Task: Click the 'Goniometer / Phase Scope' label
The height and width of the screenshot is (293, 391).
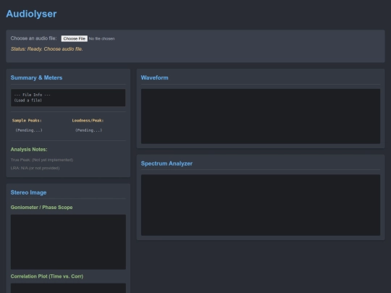Action: coord(42,208)
